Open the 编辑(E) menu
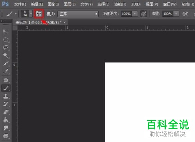Screen dimensions: 195x142 (37, 4)
